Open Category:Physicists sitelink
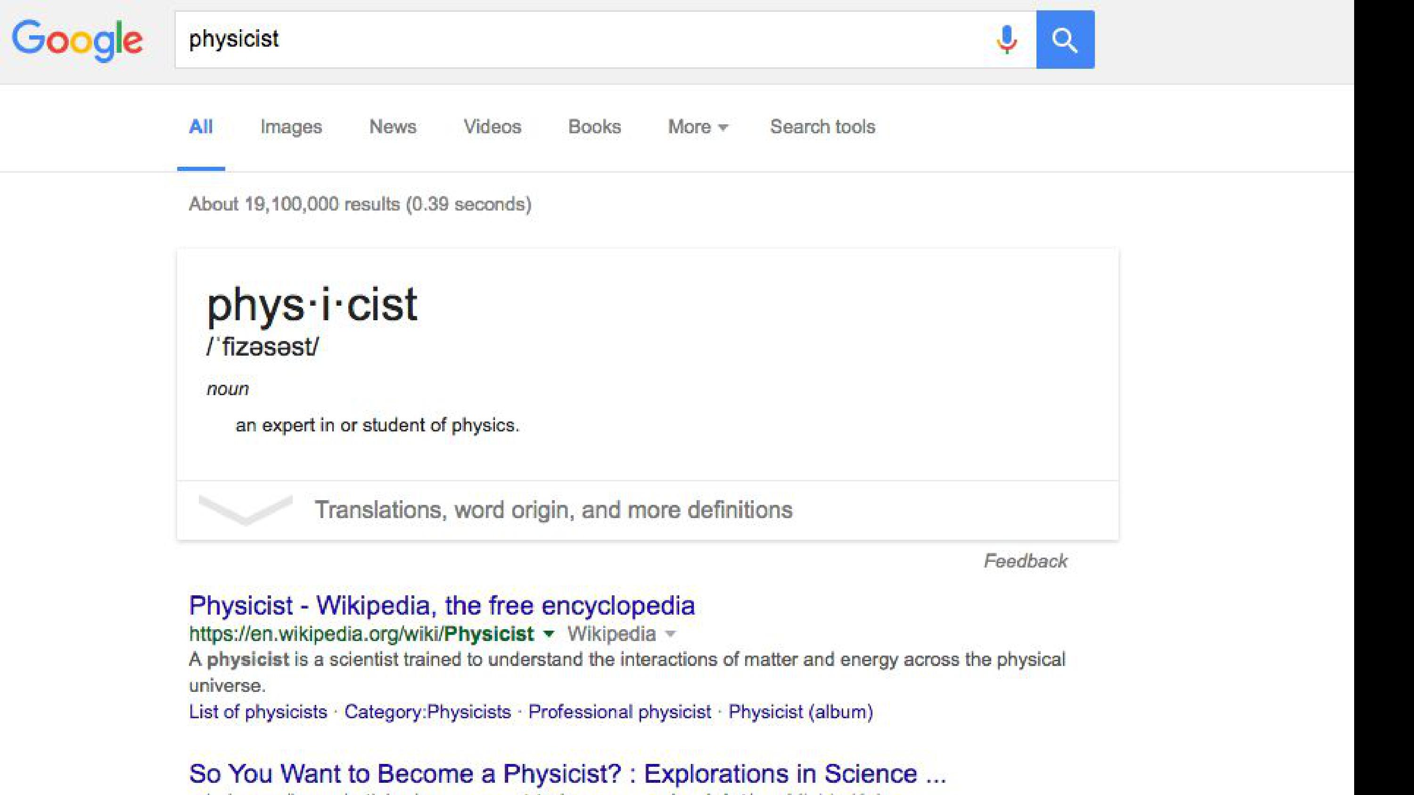Image resolution: width=1414 pixels, height=795 pixels. coord(427,712)
